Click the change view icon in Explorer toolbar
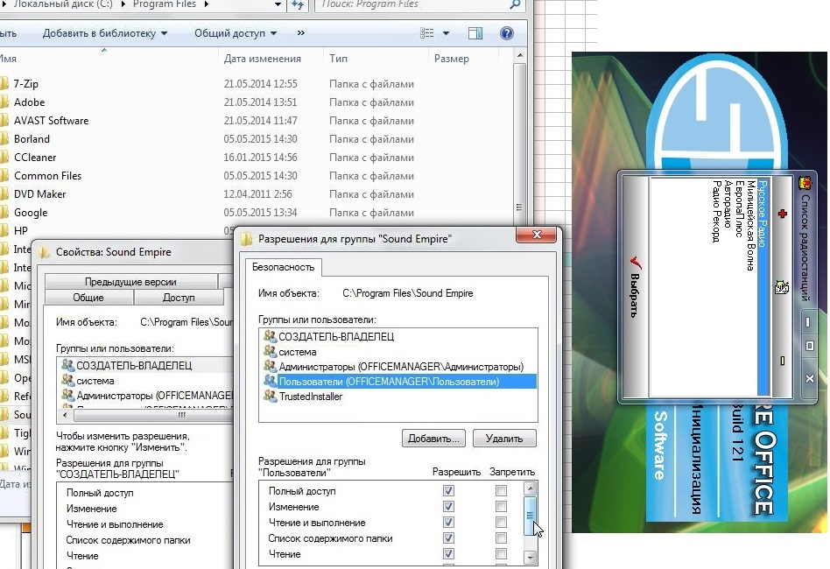 click(x=427, y=33)
